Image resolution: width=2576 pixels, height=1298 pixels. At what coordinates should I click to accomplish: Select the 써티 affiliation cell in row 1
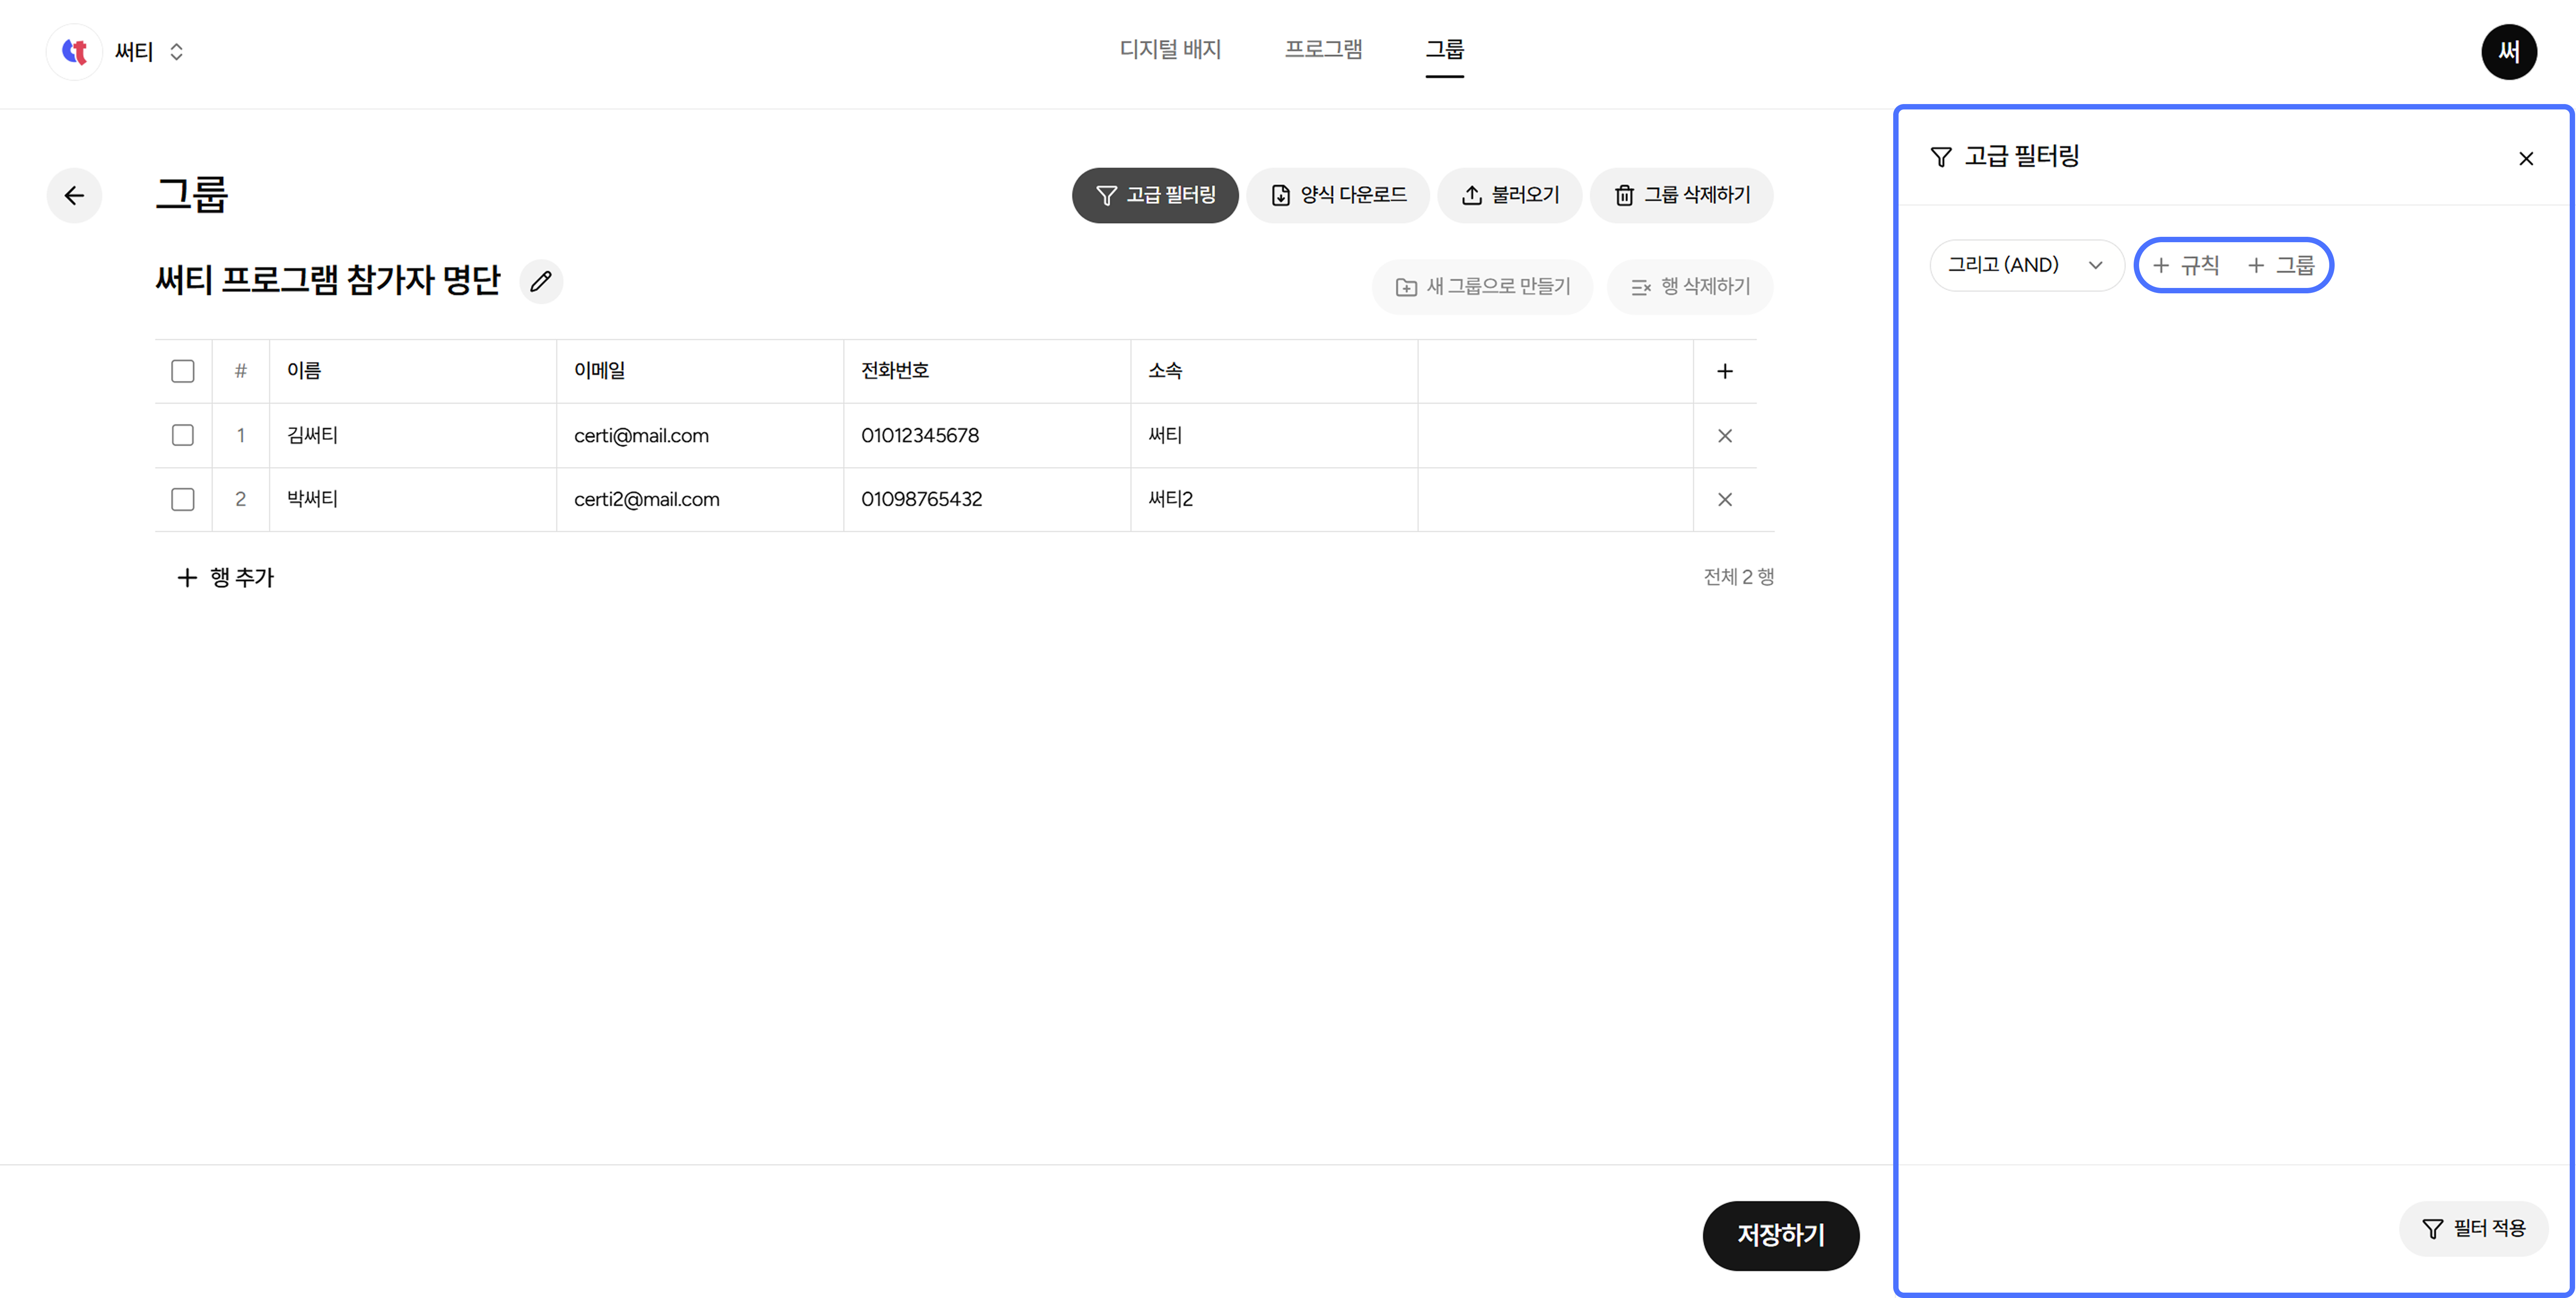(1274, 435)
